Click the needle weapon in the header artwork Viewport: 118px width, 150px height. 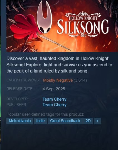coord(54,42)
